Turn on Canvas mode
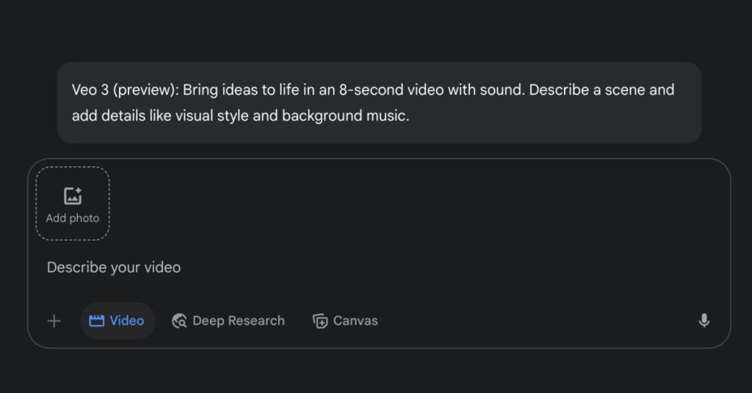Screen dimensions: 752x393 [345, 320]
